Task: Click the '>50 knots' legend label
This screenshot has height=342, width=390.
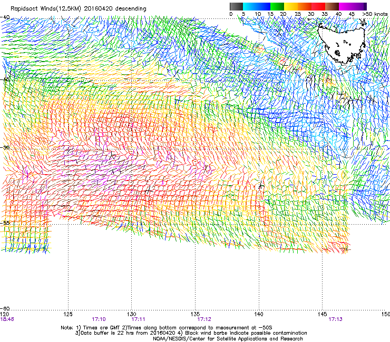Action: tap(375, 14)
